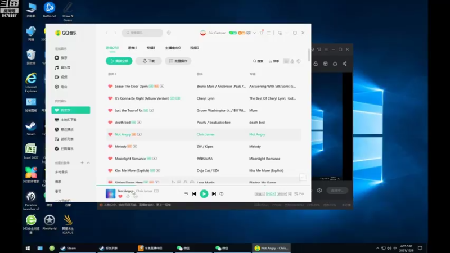The width and height of the screenshot is (450, 253).
Task: Create a new playlist with plus
Action: (82, 163)
